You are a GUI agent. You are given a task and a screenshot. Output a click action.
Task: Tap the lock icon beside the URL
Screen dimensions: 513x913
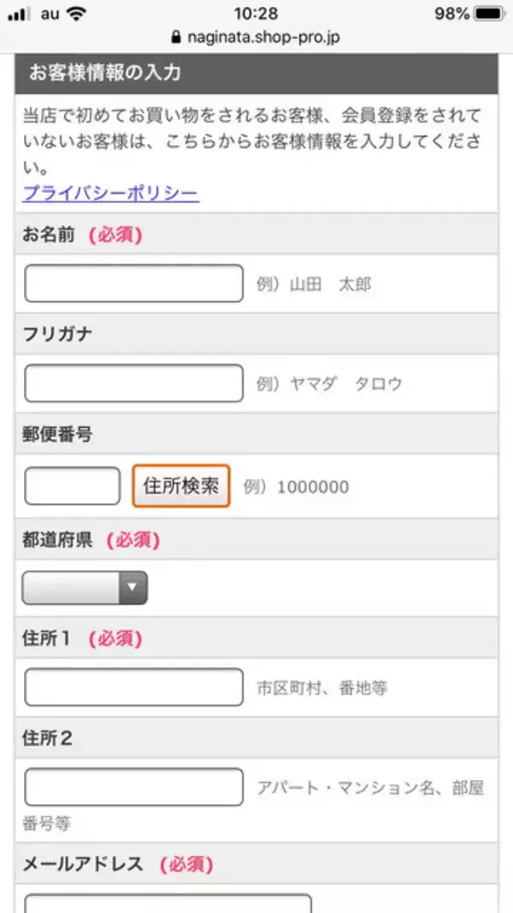tap(177, 37)
